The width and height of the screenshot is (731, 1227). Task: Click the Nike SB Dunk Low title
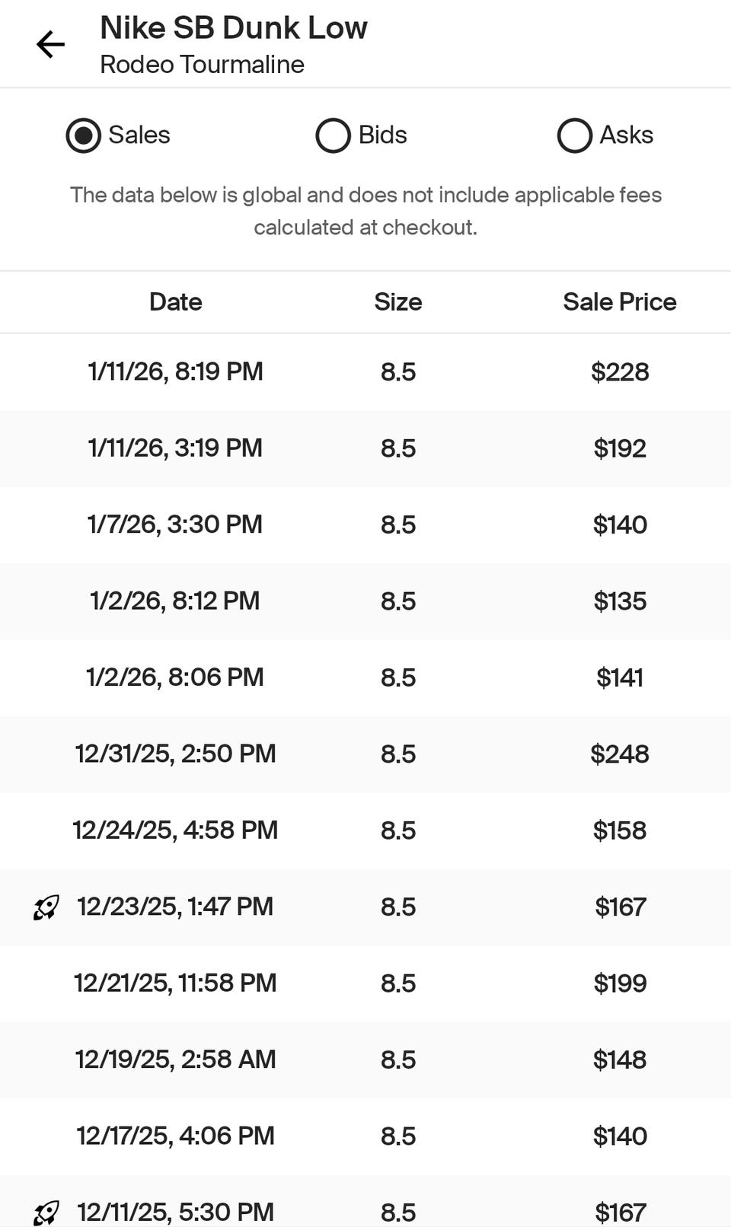tap(234, 28)
